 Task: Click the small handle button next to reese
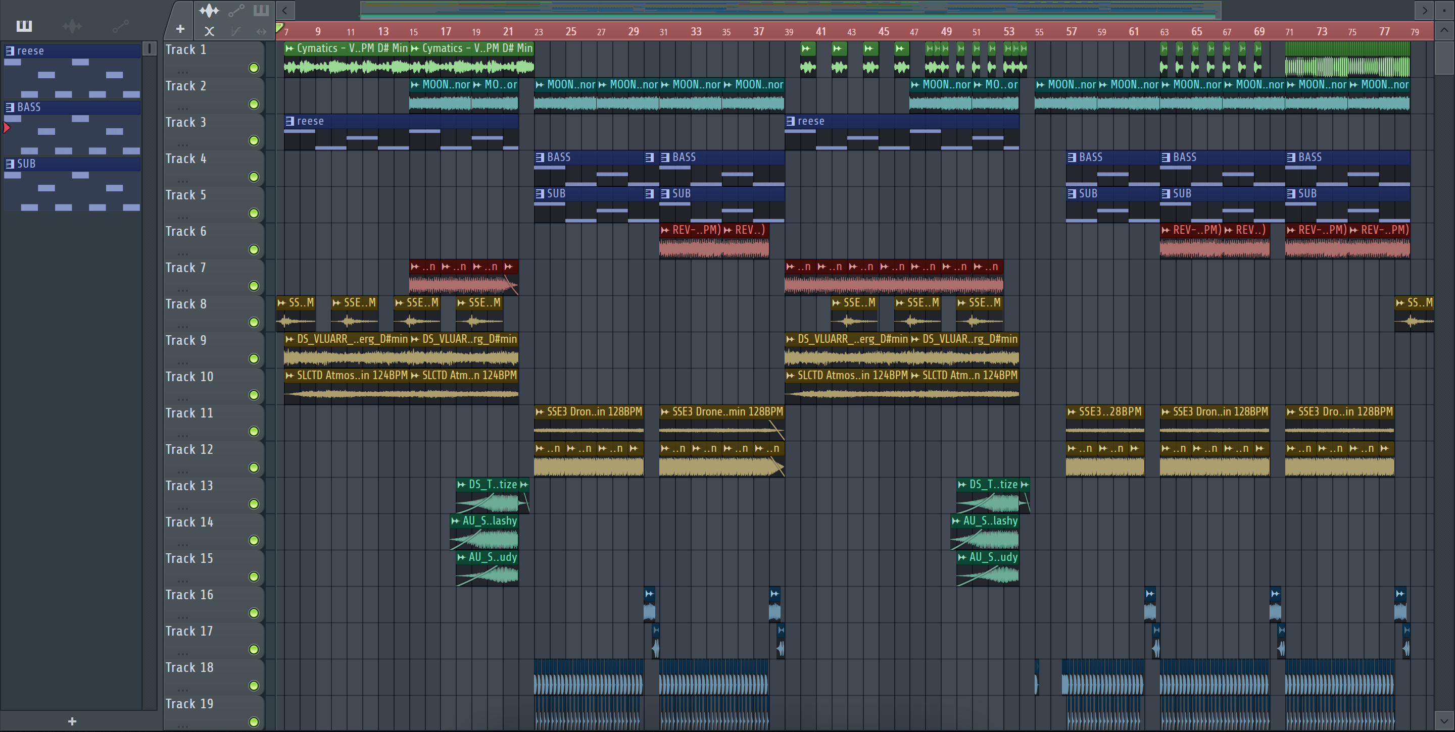point(149,48)
